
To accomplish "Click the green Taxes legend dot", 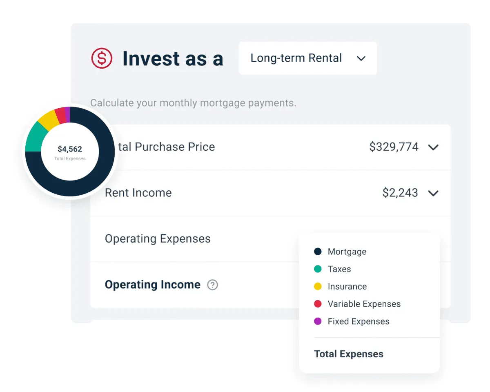I will (x=318, y=269).
